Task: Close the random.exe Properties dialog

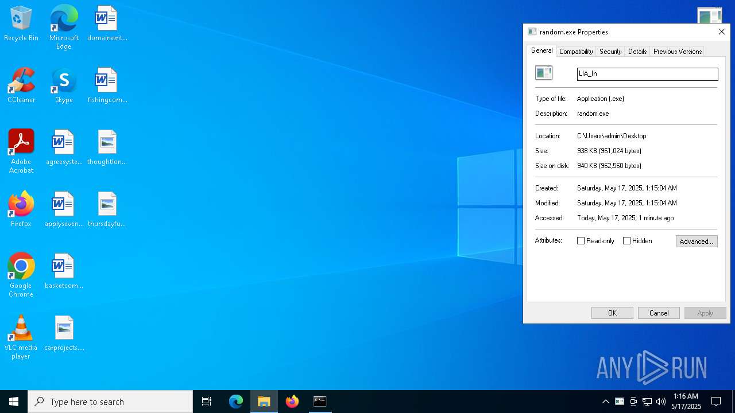Action: 722,32
